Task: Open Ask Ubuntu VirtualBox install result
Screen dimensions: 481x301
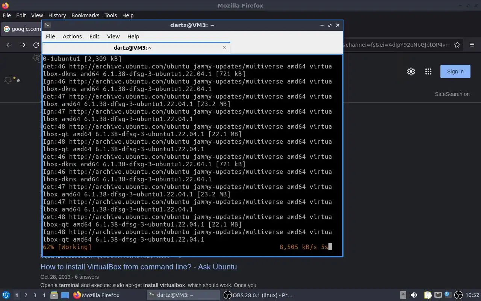Action: tap(139, 267)
